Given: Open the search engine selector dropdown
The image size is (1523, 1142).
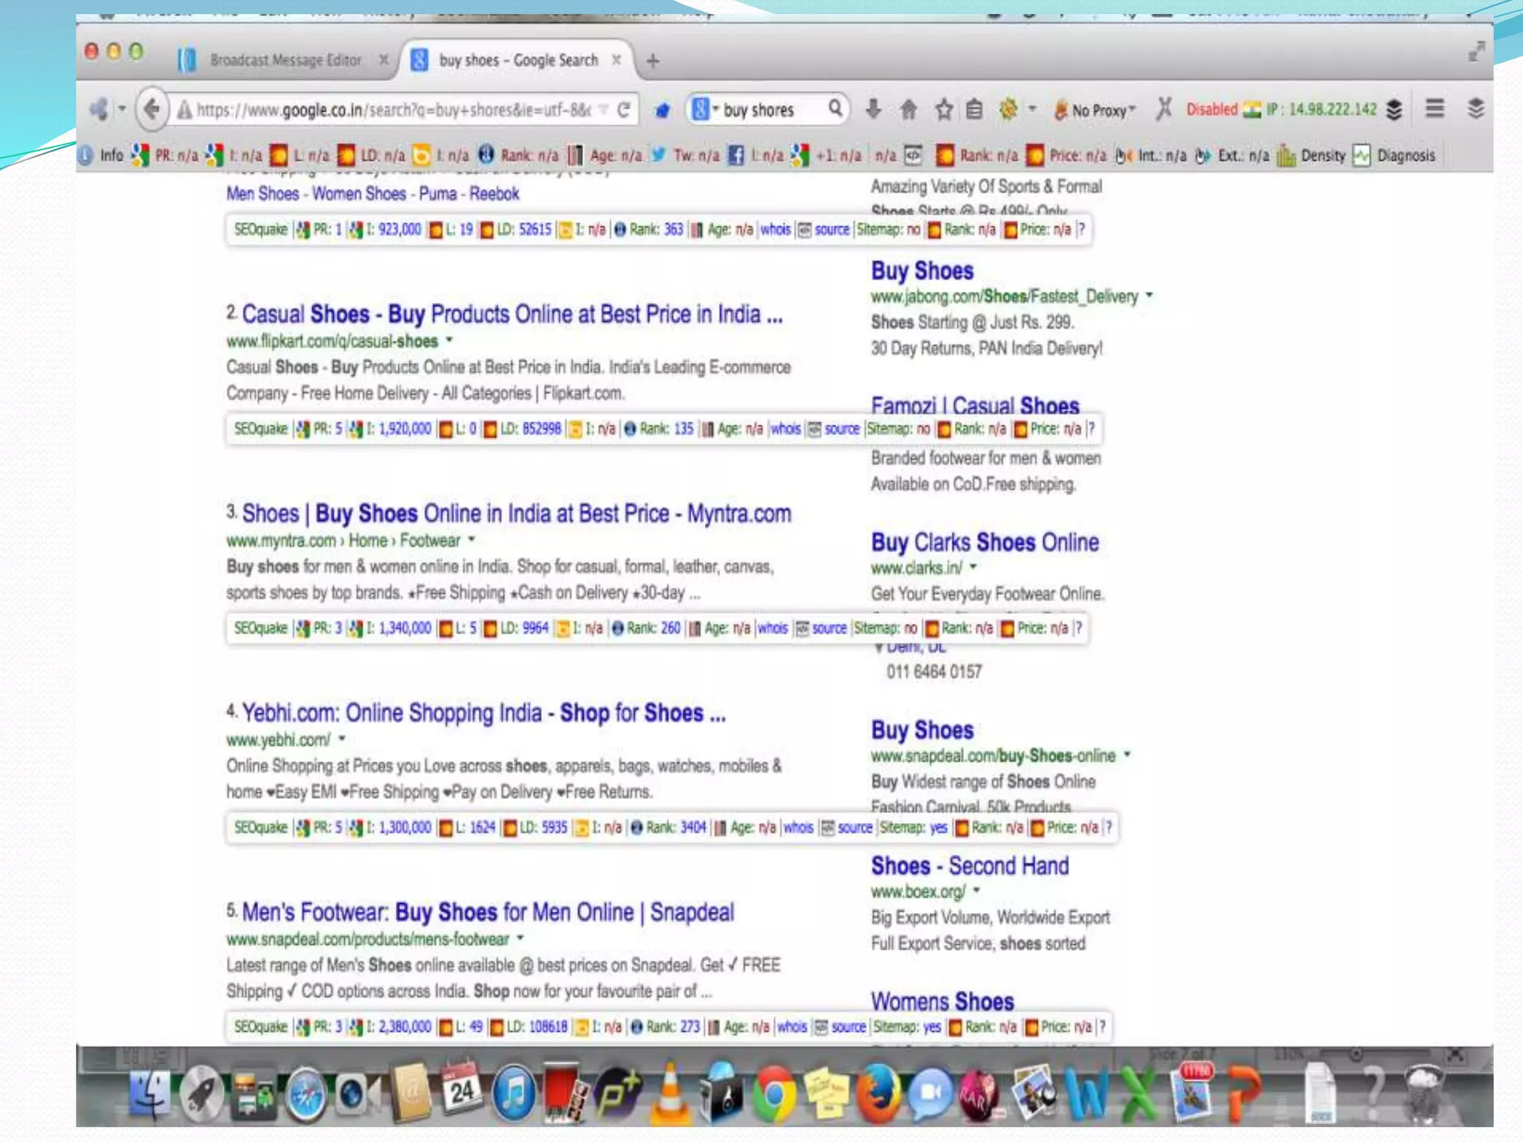Looking at the screenshot, I should [x=706, y=110].
